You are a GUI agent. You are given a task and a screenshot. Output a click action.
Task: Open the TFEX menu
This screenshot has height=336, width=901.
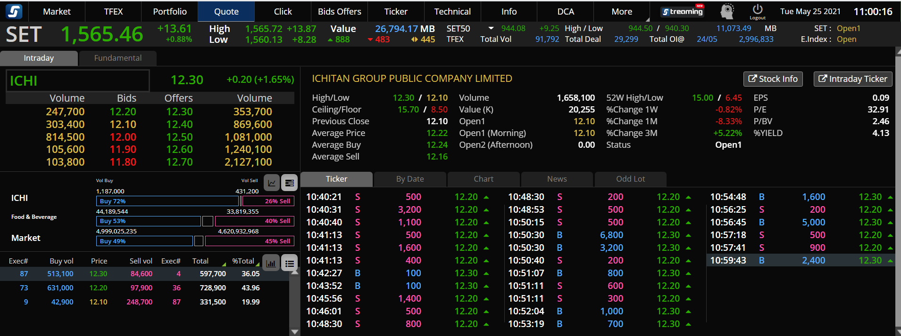click(x=113, y=11)
